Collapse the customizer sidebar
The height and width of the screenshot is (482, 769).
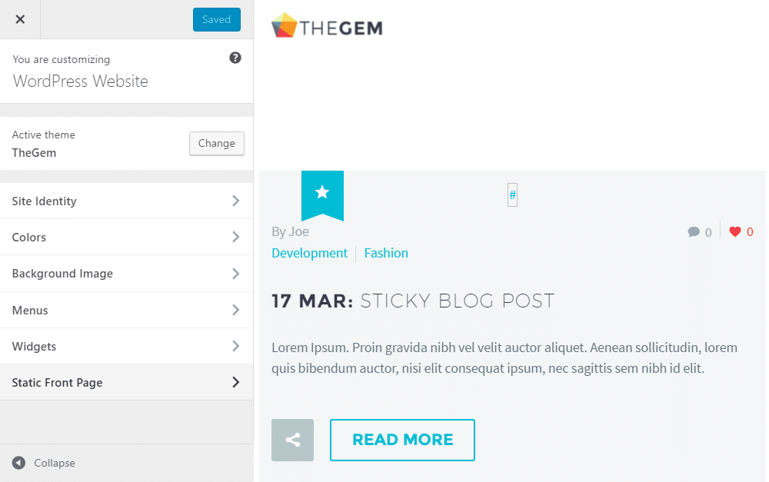coord(44,463)
